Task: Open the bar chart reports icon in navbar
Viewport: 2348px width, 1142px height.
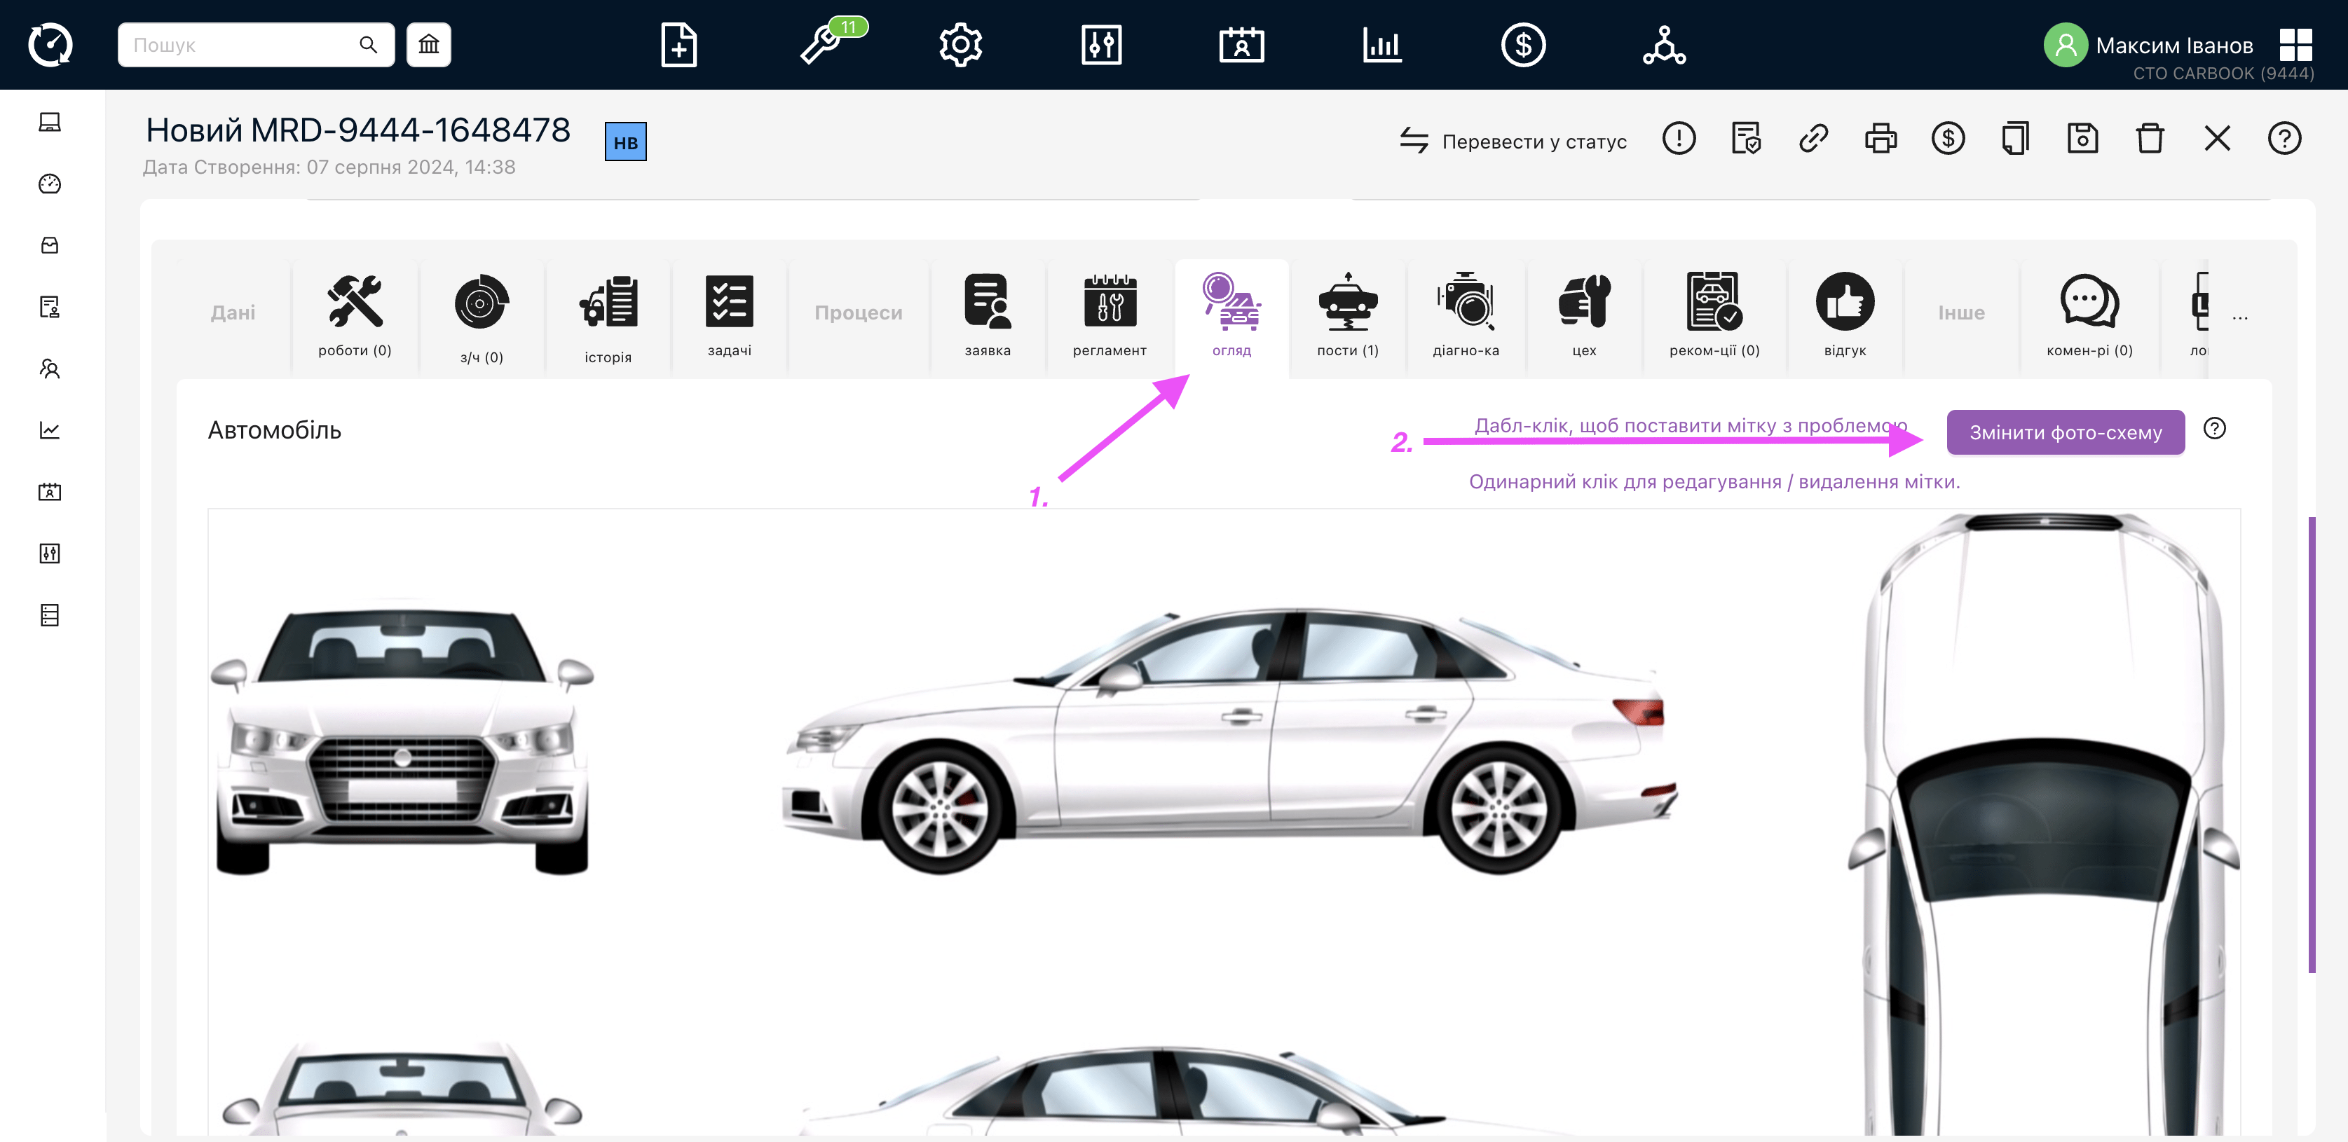Action: [x=1382, y=45]
